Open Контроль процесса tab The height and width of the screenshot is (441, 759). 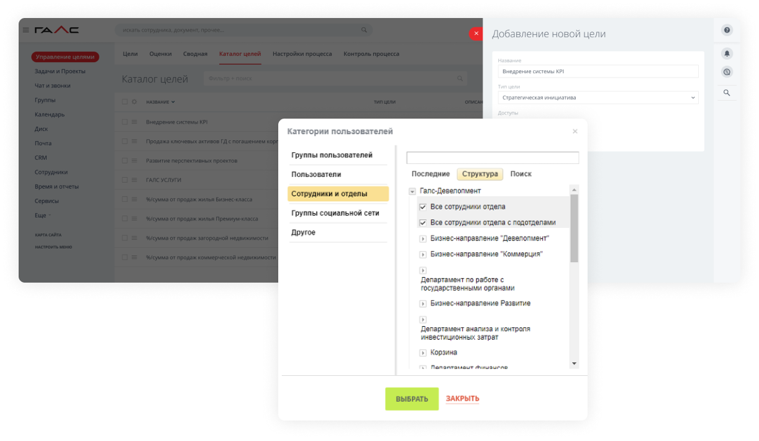tap(371, 54)
